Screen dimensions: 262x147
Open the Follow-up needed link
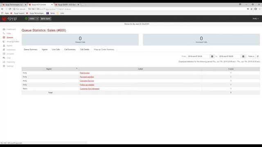pyautogui.click(x=87, y=85)
